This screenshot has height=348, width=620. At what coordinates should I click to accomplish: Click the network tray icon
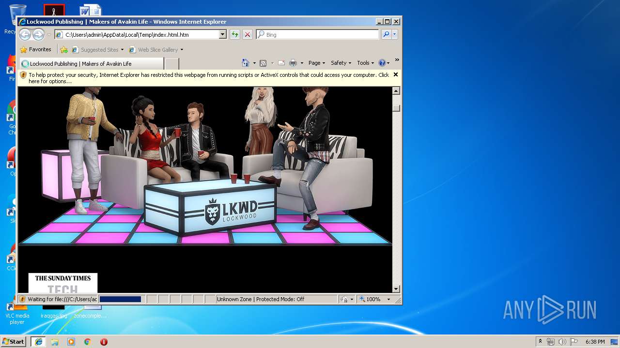(x=551, y=342)
